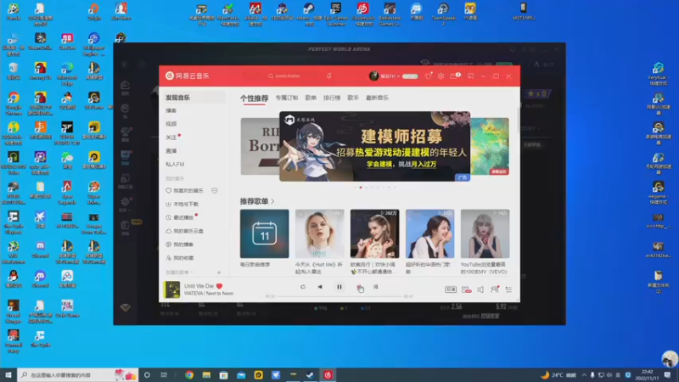Show hidden system tray icons chevron
The image size is (679, 382).
pyautogui.click(x=584, y=375)
